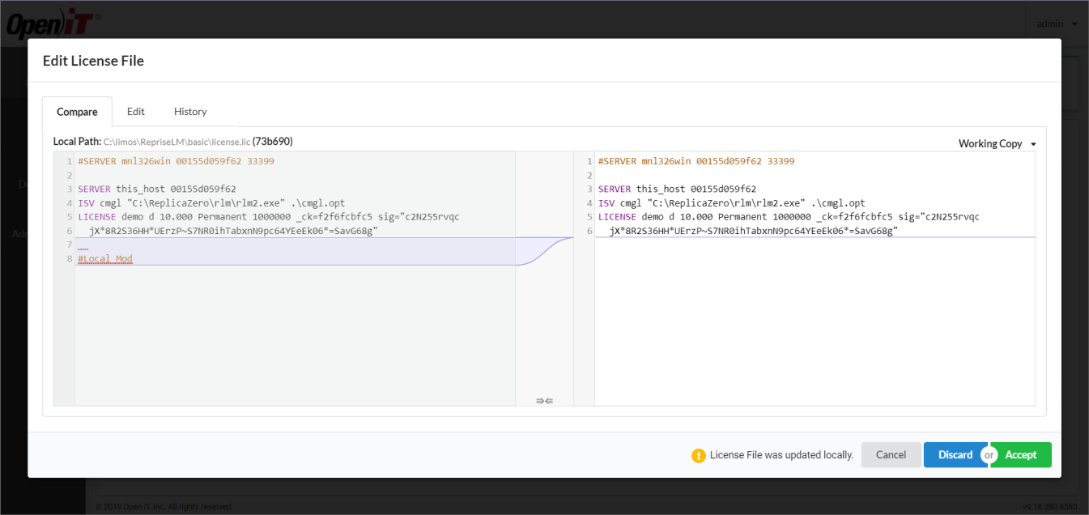Click the Open iT logo
The width and height of the screenshot is (1089, 515).
pyautogui.click(x=54, y=25)
